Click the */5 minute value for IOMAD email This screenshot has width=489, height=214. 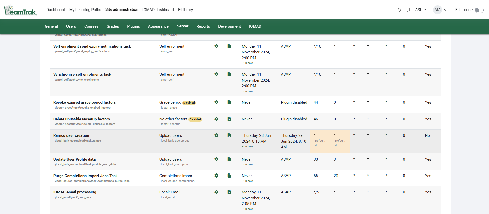(x=316, y=192)
